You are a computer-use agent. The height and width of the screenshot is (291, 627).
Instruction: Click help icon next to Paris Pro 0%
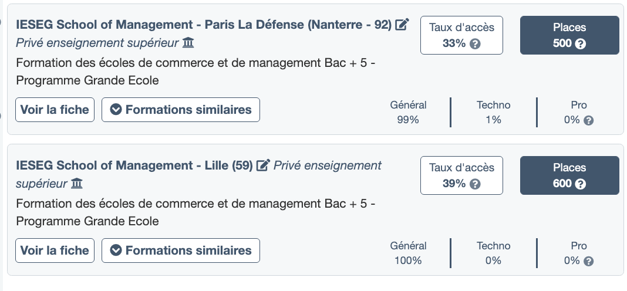[589, 120]
